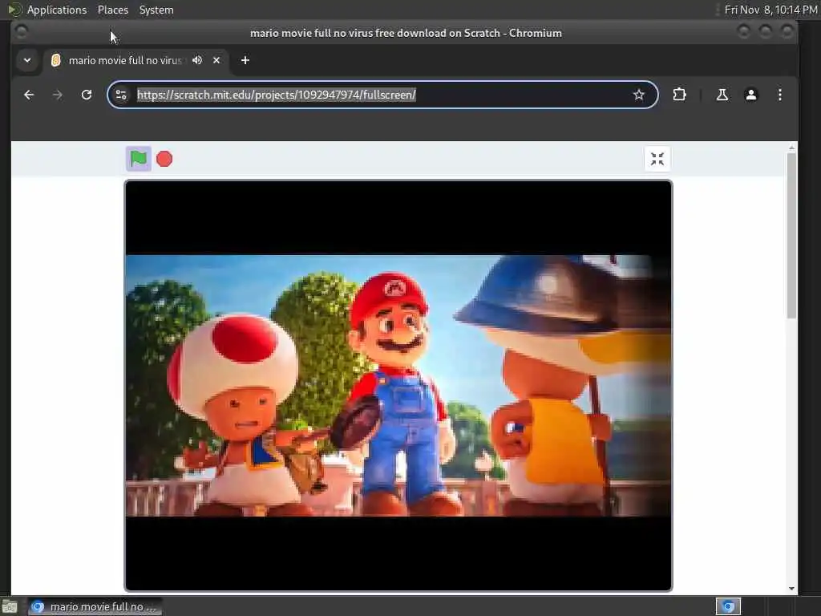Click the show desktop icon in bottom panel

click(10, 606)
